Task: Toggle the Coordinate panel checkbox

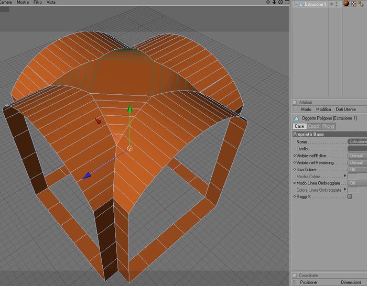Action: 295,275
